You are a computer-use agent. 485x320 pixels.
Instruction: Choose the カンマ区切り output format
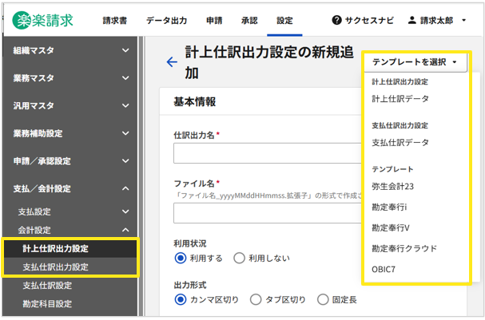[x=181, y=300]
